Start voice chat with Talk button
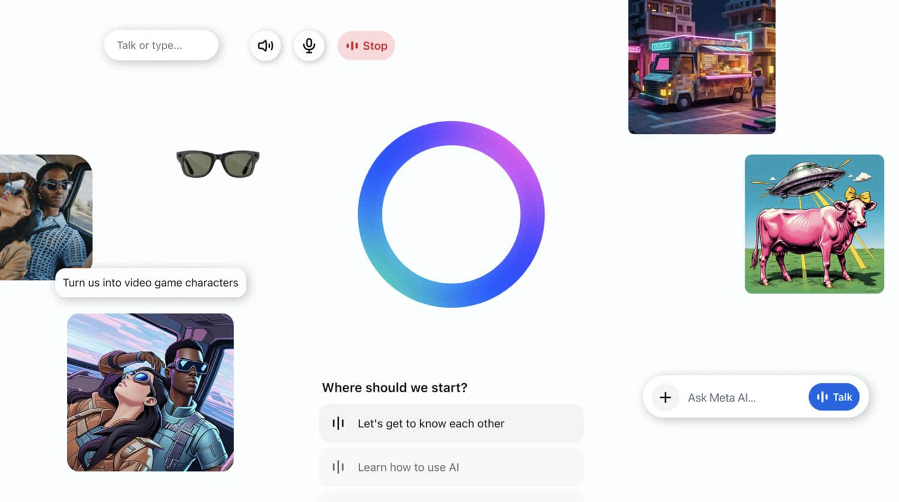 pyautogui.click(x=834, y=397)
